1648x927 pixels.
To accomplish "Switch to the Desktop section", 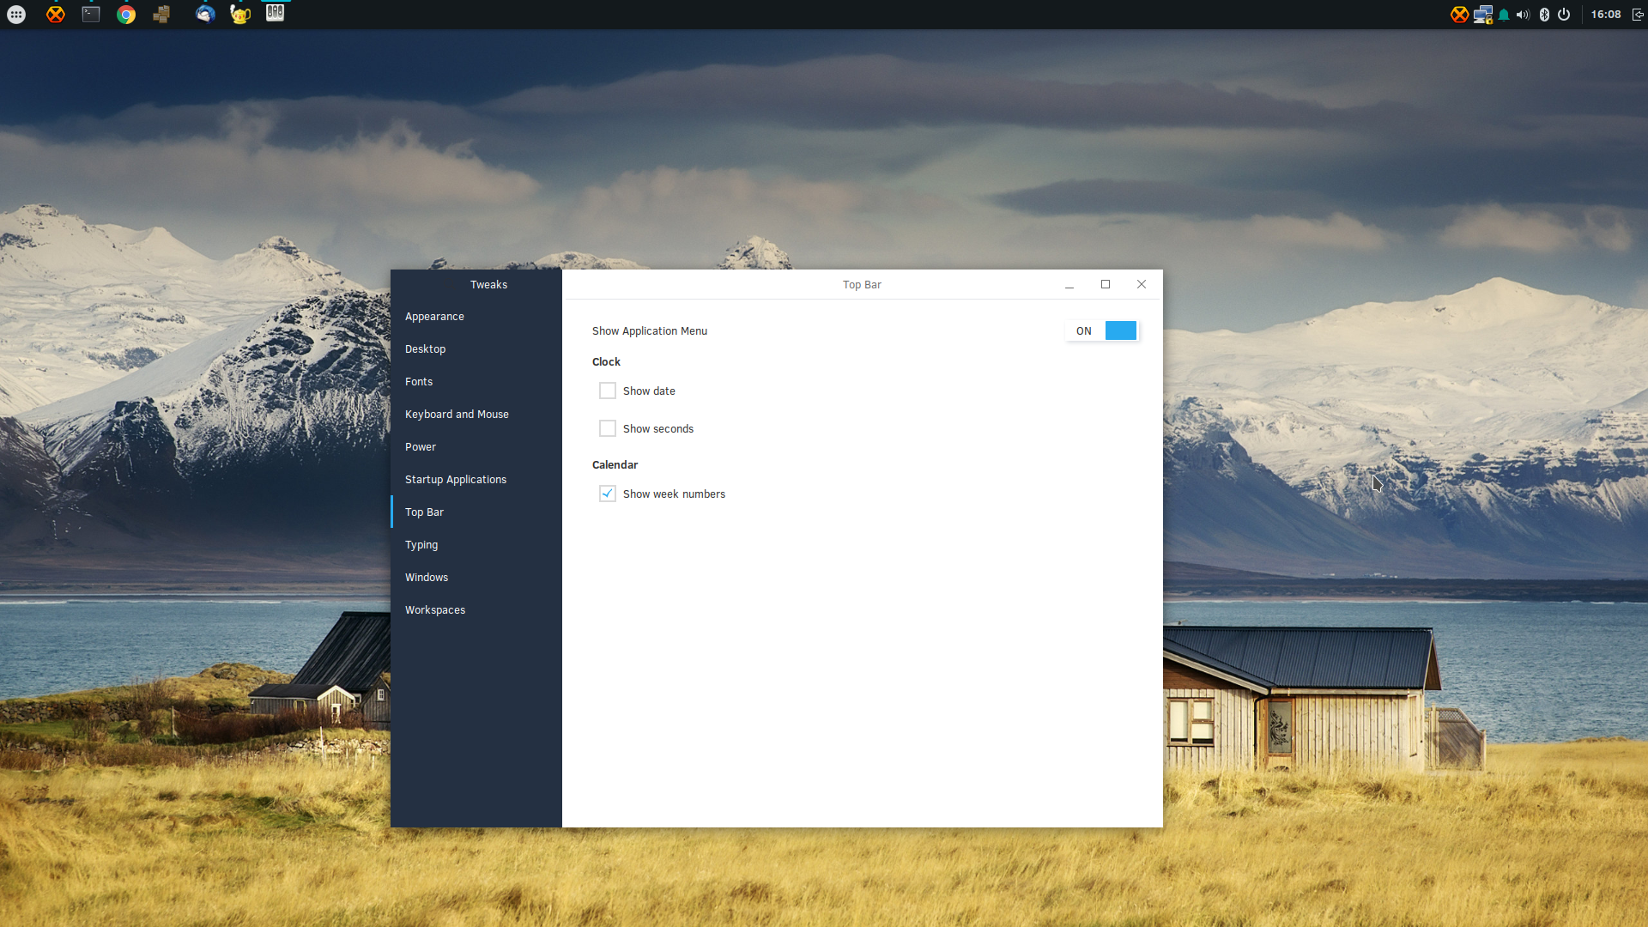I will pyautogui.click(x=476, y=349).
